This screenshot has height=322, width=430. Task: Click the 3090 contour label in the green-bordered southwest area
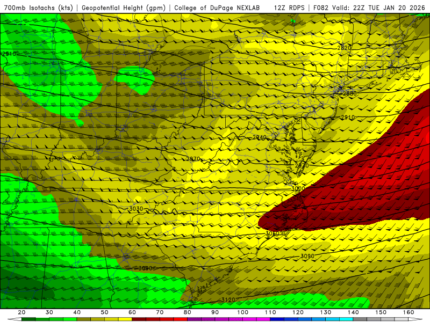(x=145, y=268)
